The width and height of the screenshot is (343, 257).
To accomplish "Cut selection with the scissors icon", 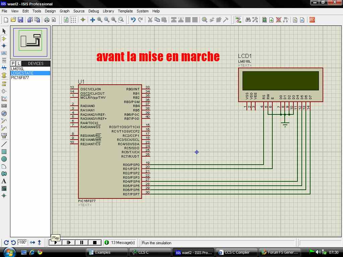I will pyautogui.click(x=150, y=20).
